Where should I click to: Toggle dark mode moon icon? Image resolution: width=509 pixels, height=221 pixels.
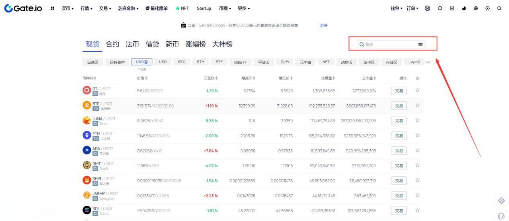pyautogui.click(x=464, y=8)
